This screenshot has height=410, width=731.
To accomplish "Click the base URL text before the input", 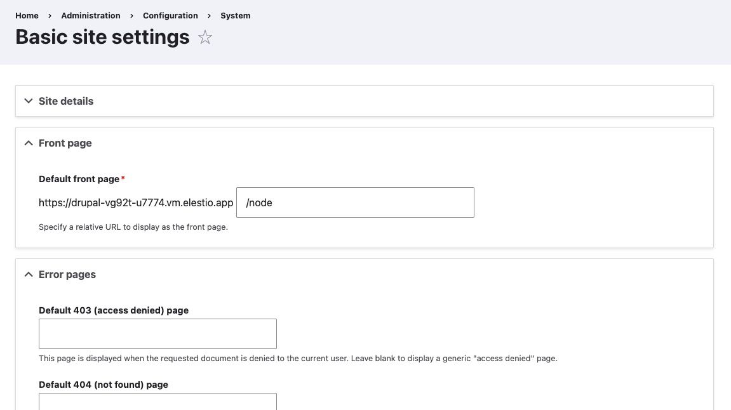I will (x=136, y=202).
